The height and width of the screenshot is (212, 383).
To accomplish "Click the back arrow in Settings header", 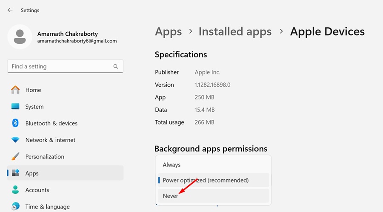I will click(x=10, y=10).
